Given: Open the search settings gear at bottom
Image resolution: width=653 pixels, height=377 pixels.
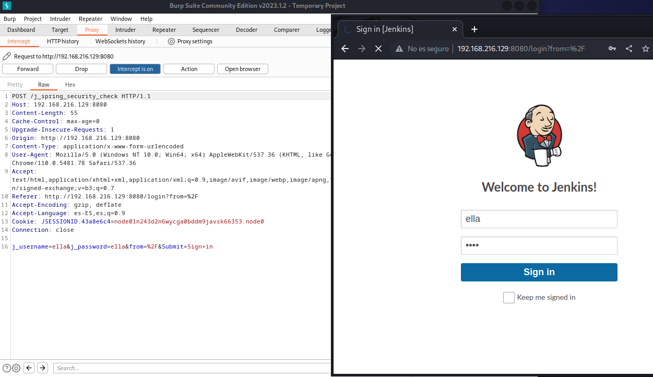Looking at the screenshot, I should coord(16,368).
